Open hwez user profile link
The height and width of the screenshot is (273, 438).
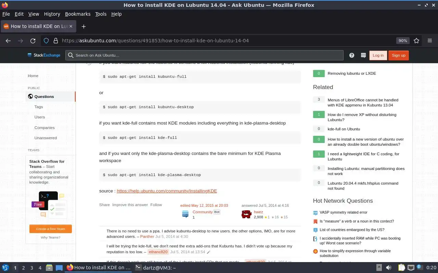click(258, 212)
